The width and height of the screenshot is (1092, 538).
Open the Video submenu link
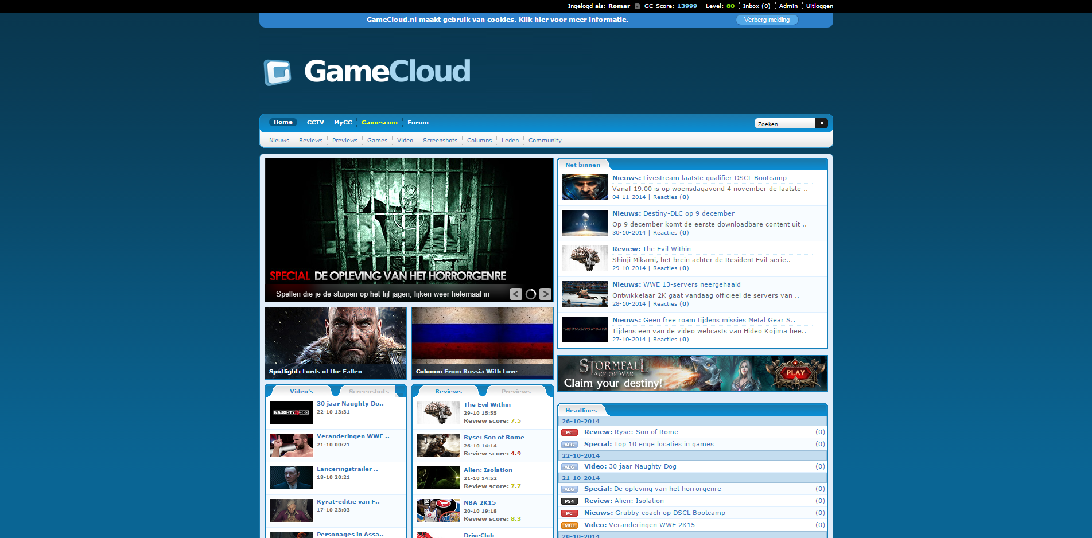click(405, 141)
